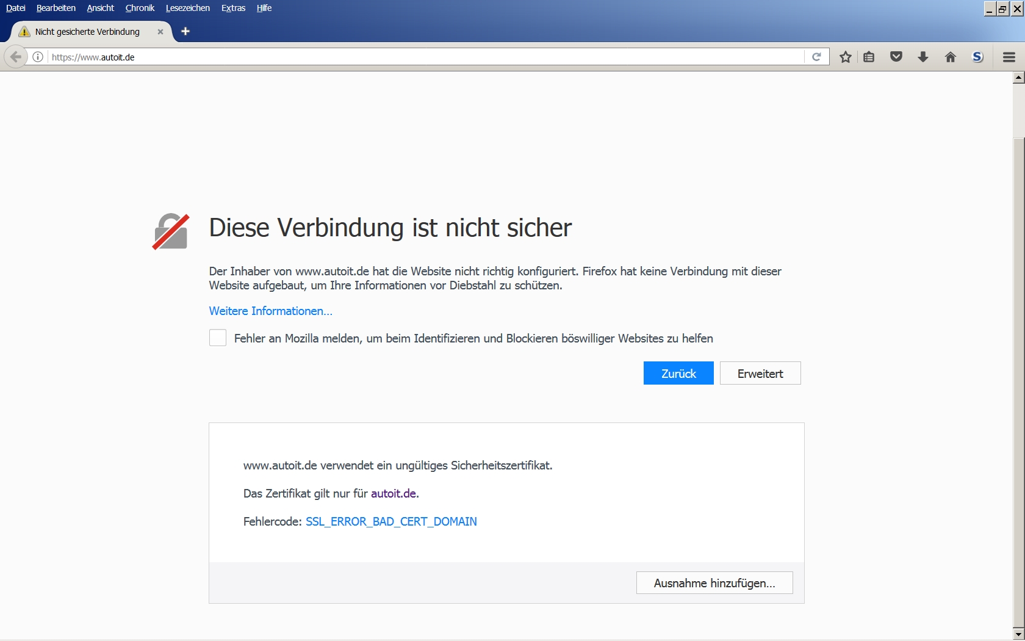The width and height of the screenshot is (1025, 641).
Task: Open the Extras menu
Action: 233,8
